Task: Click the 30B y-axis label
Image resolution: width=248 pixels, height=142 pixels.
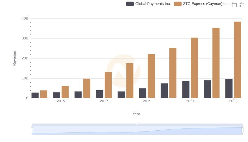Action: pos(25,38)
